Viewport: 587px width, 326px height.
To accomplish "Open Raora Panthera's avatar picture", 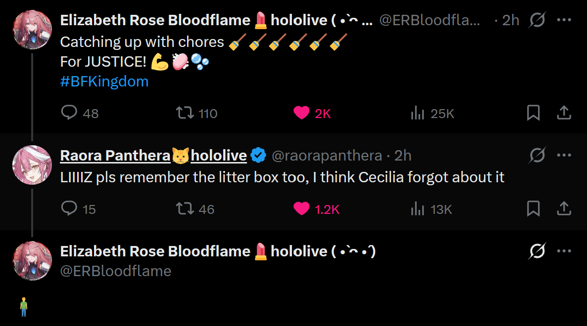I will pos(32,165).
